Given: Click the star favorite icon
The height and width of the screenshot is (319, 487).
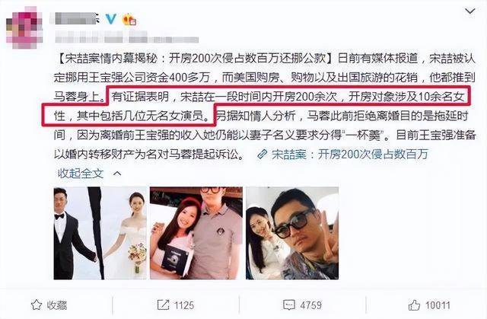Looking at the screenshot, I should (36, 305).
